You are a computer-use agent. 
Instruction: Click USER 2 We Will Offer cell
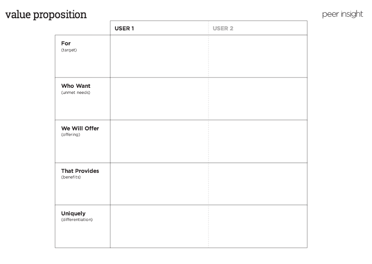258,141
